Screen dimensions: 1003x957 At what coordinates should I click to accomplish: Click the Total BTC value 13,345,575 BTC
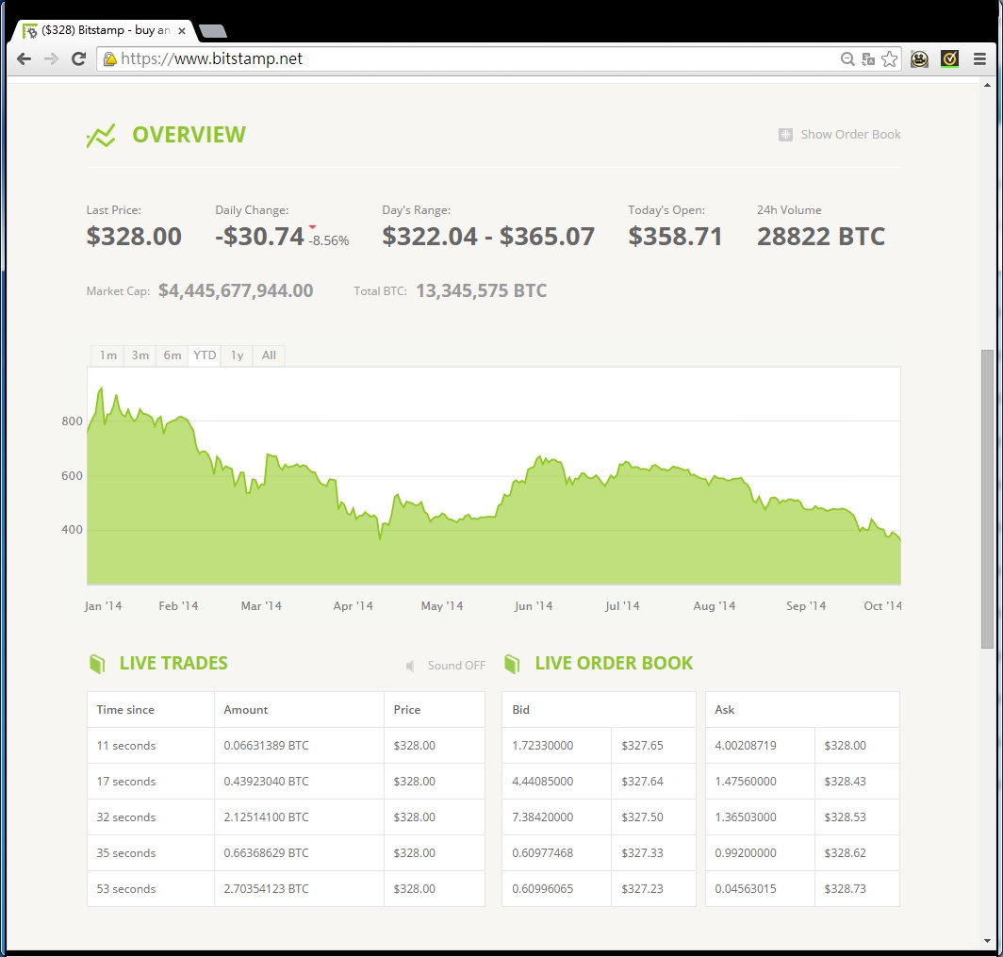(x=481, y=291)
